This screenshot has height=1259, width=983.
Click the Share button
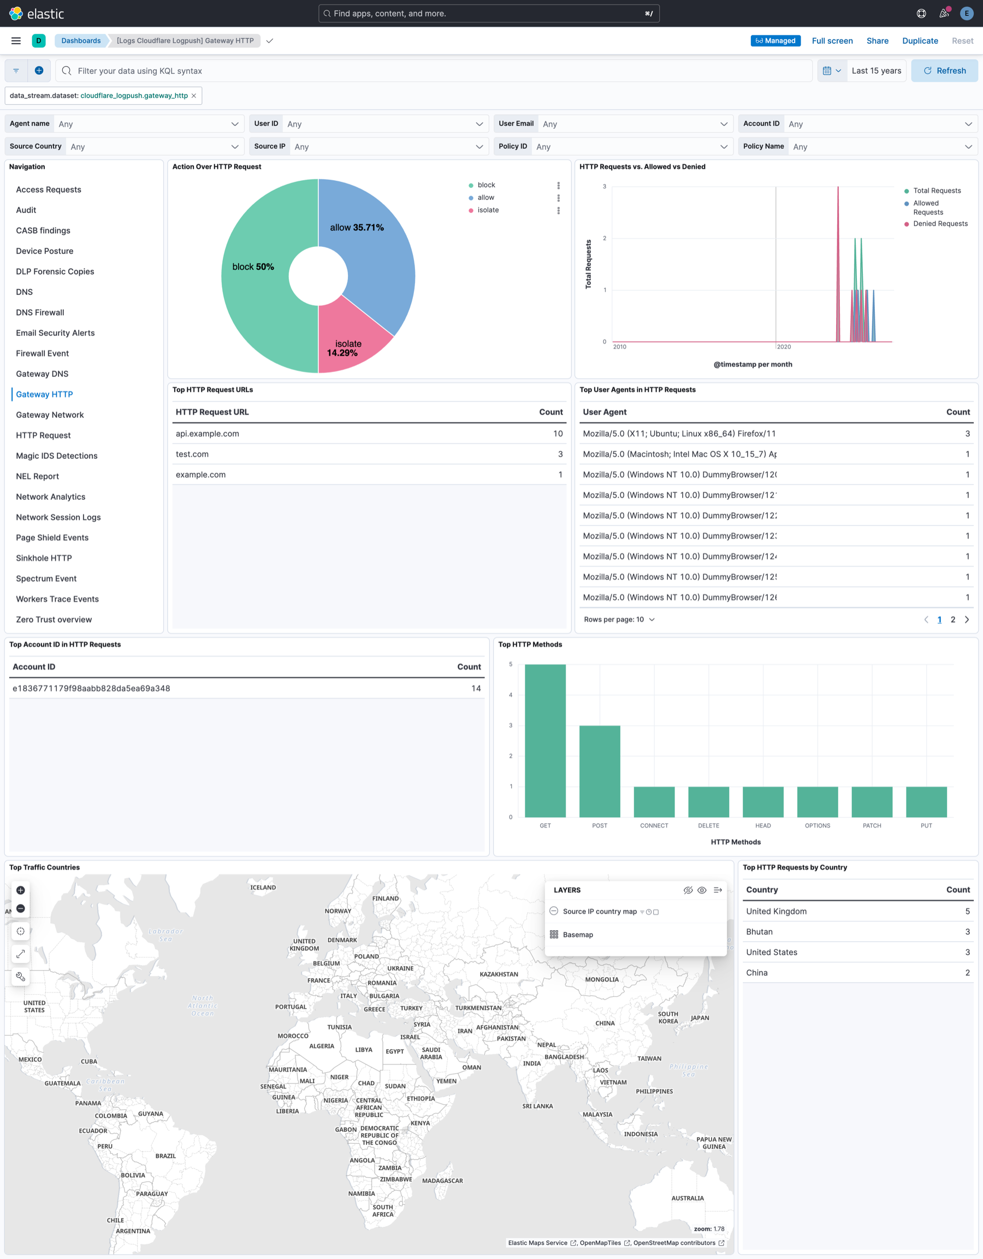click(877, 40)
